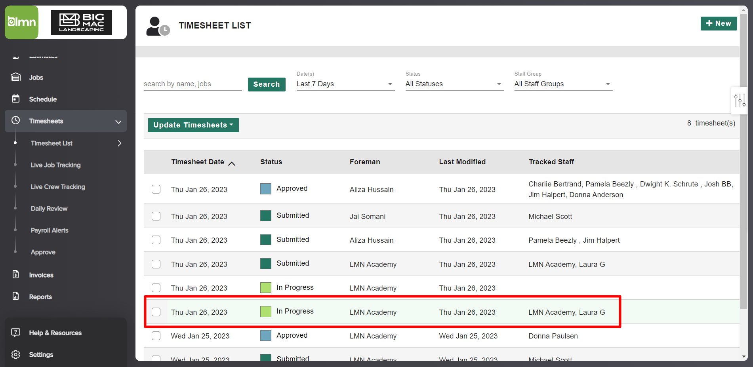Viewport: 753px width, 367px height.
Task: Click the Schedule calendar icon
Action: [15, 99]
